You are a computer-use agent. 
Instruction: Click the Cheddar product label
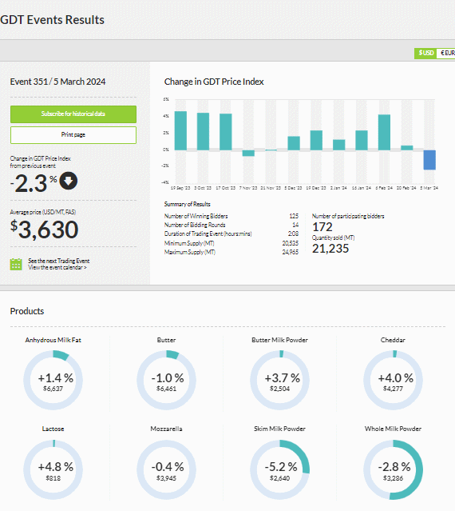point(393,340)
